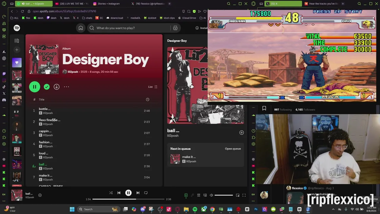Toggle lyrics microphone icon
The height and width of the screenshot is (214, 380).
[x=192, y=195]
